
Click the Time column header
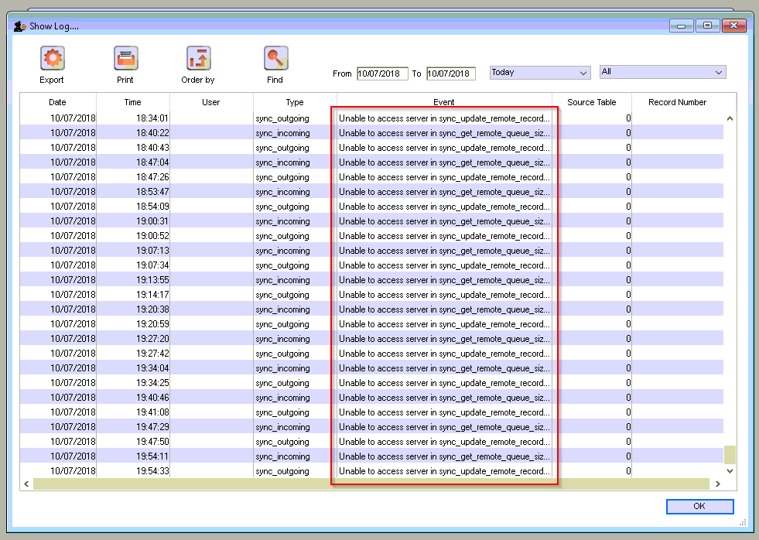point(133,102)
